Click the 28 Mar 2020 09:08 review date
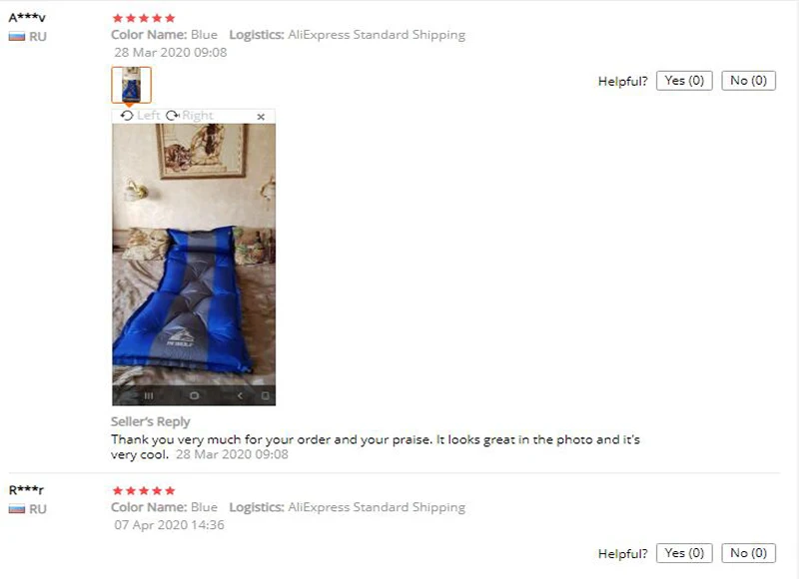 click(171, 53)
